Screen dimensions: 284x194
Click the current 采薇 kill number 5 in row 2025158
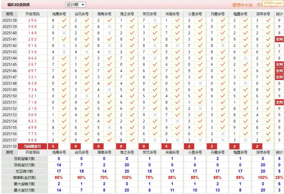[166, 146]
